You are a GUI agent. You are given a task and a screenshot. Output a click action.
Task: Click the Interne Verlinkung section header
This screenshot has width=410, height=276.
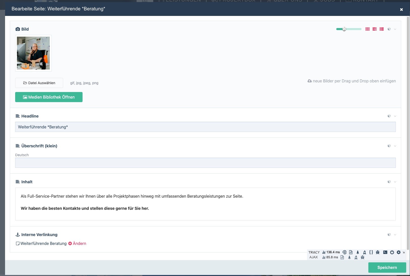coord(39,235)
